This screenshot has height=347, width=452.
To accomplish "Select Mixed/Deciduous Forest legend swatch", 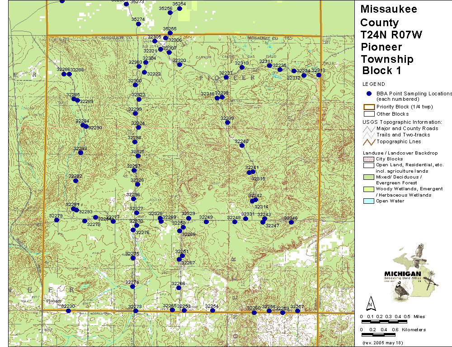I will pos(369,178).
